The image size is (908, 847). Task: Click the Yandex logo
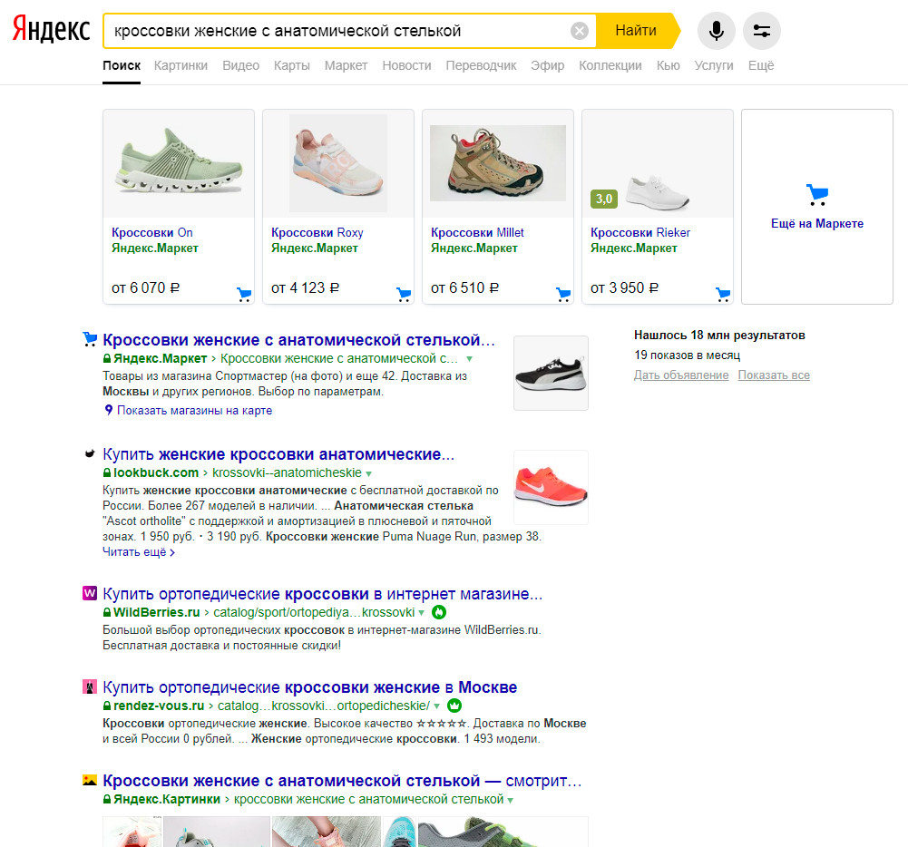52,30
